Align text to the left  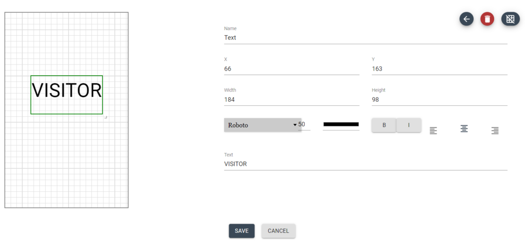pyautogui.click(x=433, y=130)
